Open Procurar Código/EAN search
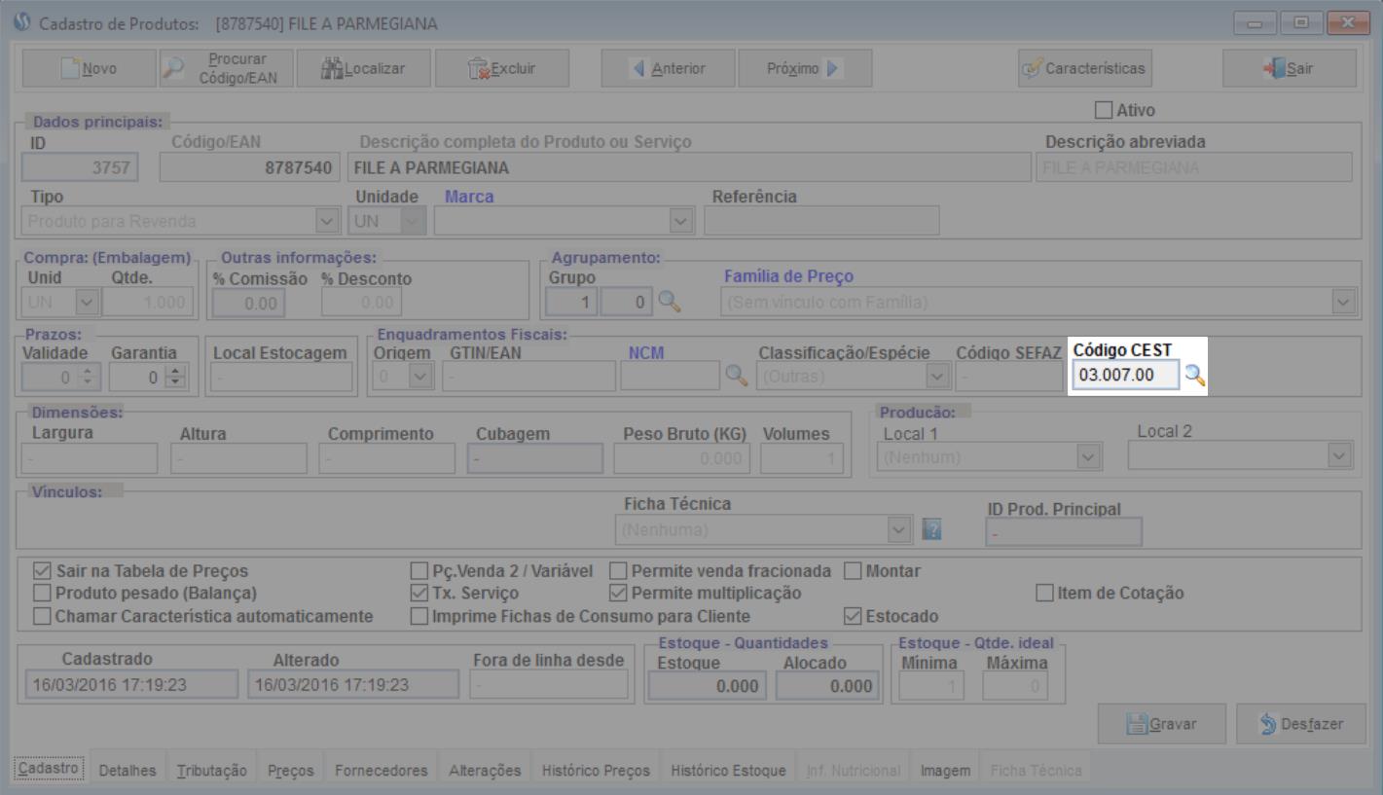 (x=227, y=68)
